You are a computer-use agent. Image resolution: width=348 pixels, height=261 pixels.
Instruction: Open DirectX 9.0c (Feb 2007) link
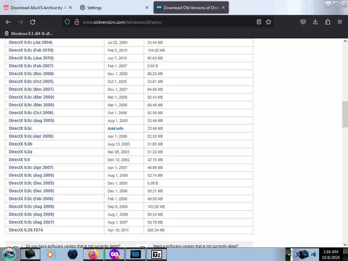31,66
